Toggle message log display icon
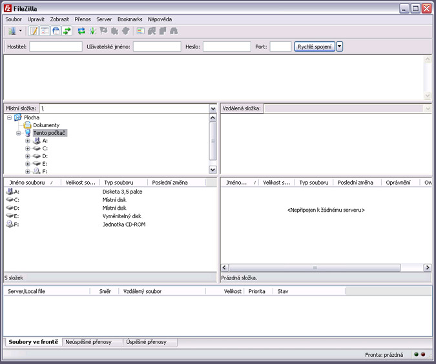 (34, 31)
